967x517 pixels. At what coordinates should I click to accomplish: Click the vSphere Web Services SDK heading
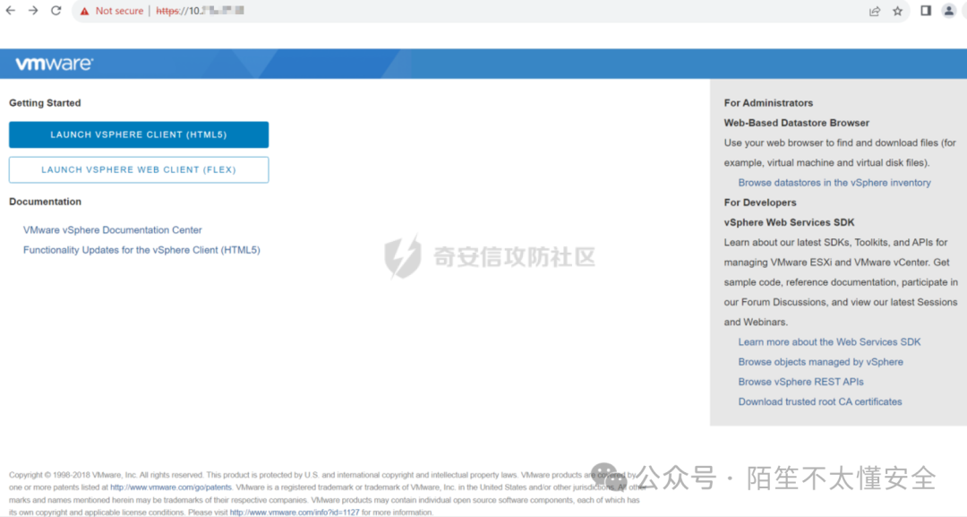click(x=790, y=222)
